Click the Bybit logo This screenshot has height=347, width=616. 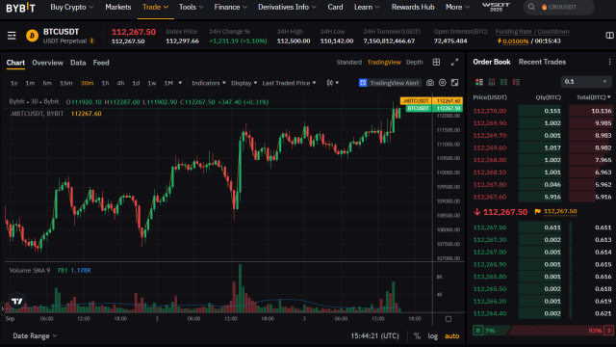click(20, 7)
